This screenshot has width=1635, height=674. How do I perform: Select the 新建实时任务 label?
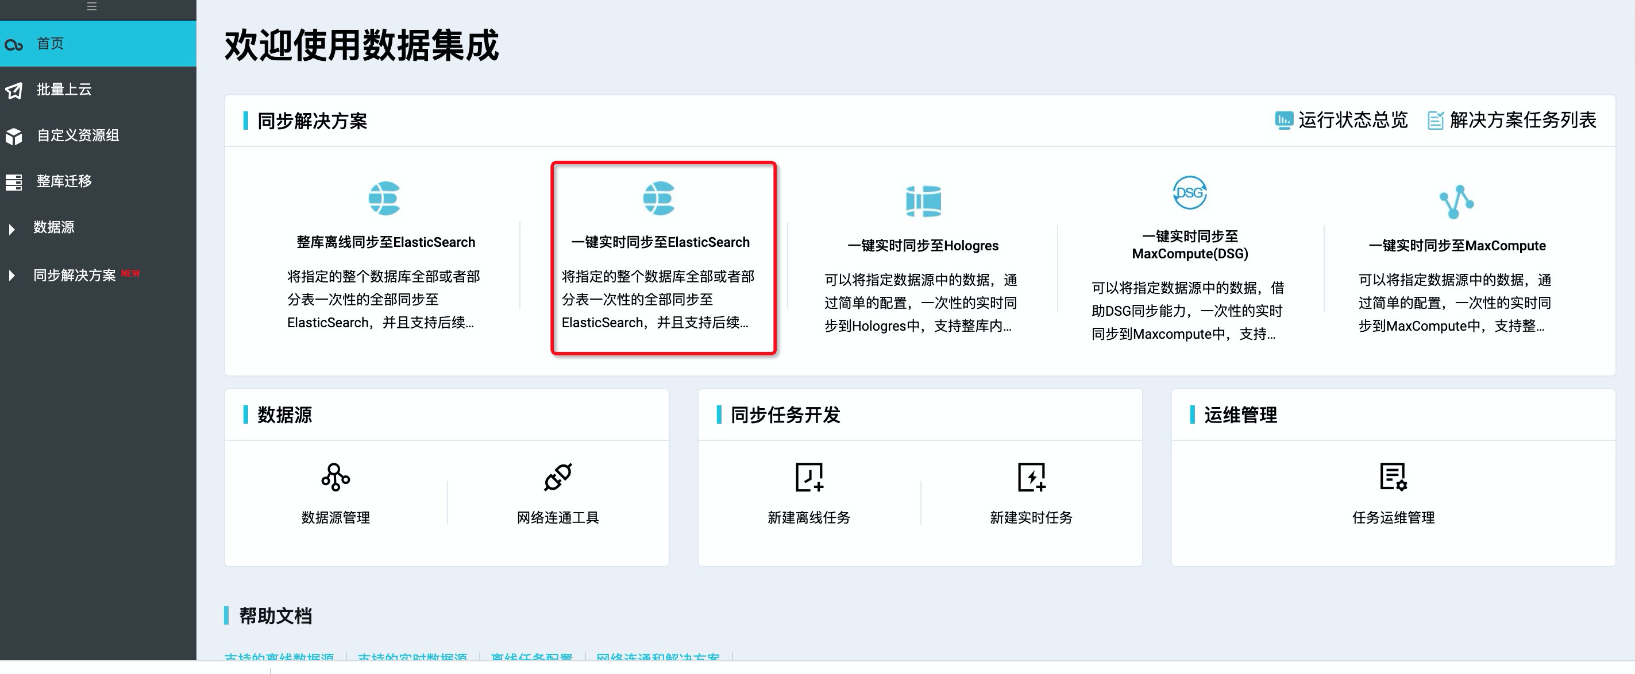pos(1031,517)
